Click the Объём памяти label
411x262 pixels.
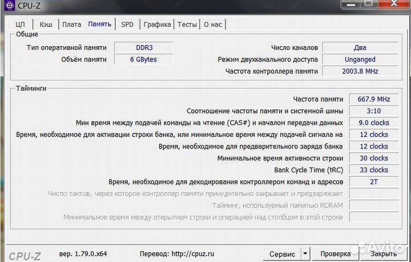point(84,59)
